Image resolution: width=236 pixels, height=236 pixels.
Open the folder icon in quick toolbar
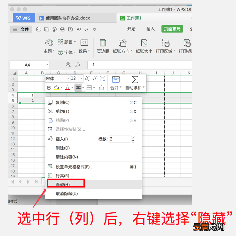point(39,29)
